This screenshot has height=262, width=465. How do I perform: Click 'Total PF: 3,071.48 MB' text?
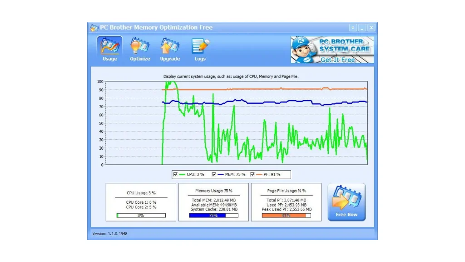(287, 200)
